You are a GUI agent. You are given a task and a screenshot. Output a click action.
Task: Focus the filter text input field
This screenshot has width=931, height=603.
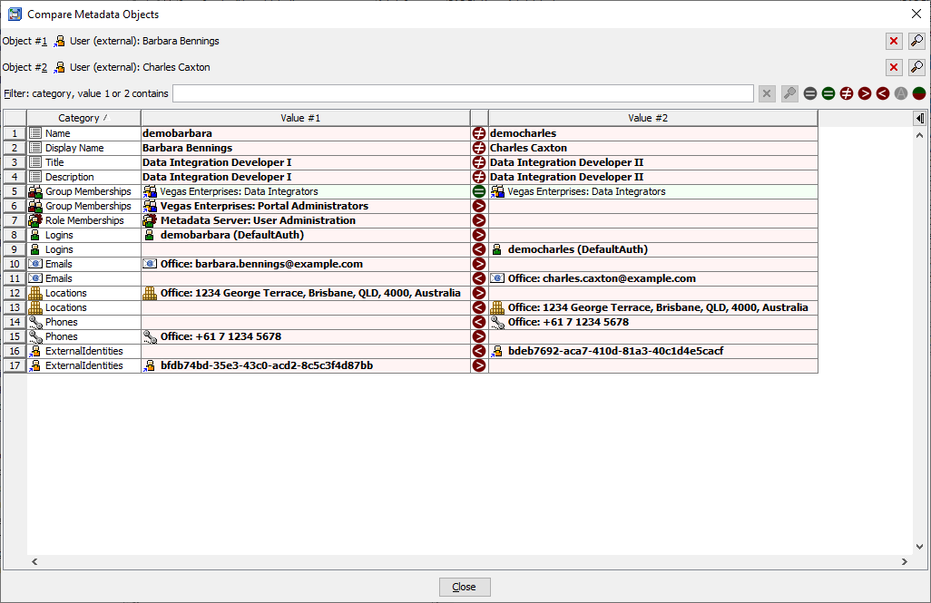[463, 93]
